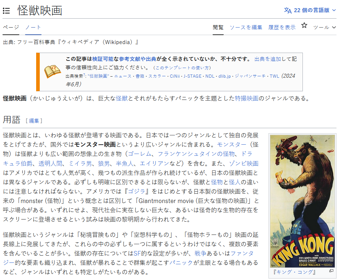Open the 半魚人 link
The image size is (339, 280).
(125, 164)
